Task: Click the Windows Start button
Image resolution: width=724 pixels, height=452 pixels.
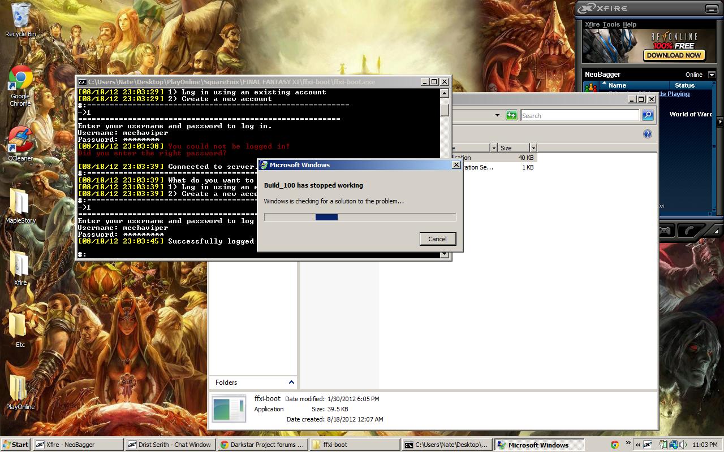Action: coord(15,445)
